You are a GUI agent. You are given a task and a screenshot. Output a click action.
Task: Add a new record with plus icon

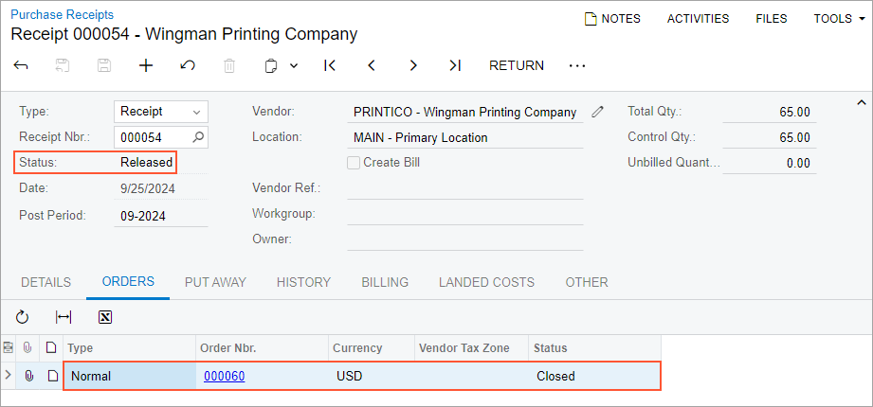(x=146, y=65)
